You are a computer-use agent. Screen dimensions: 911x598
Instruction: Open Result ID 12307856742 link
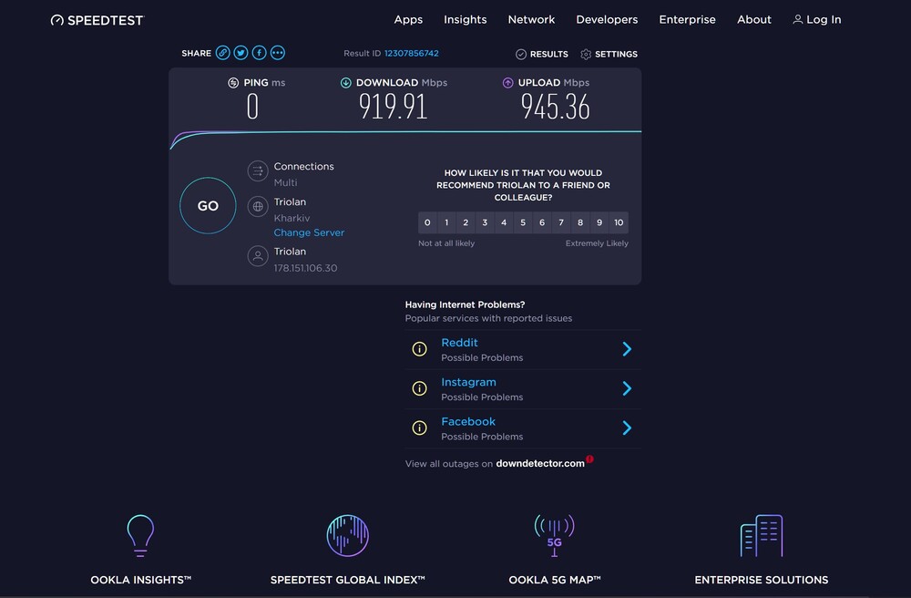(412, 54)
